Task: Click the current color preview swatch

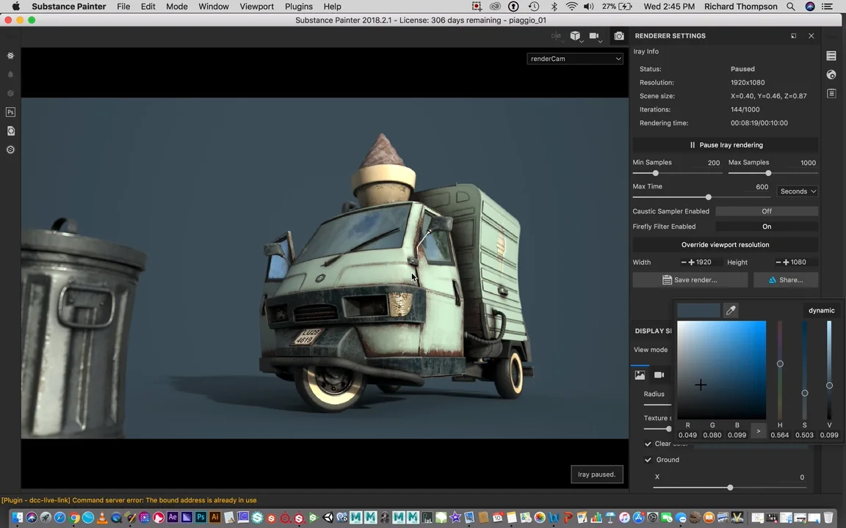Action: [698, 310]
